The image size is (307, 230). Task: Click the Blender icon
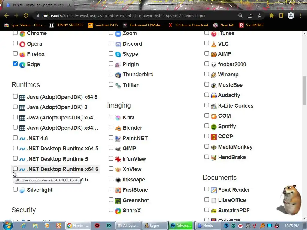(118, 128)
